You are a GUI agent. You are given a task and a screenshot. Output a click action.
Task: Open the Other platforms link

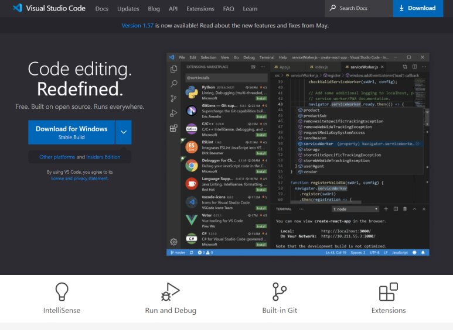(x=57, y=157)
